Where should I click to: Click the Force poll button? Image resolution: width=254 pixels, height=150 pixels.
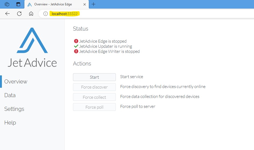pyautogui.click(x=94, y=107)
